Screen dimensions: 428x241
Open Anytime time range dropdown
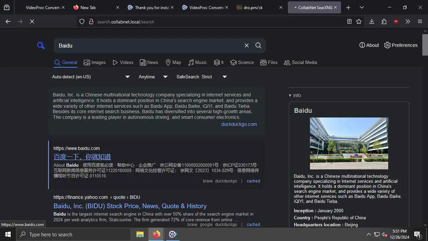tap(153, 77)
